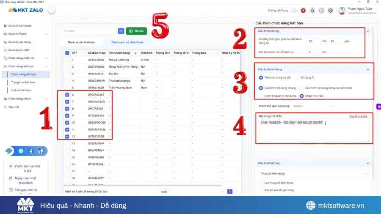Click into the Nội dung Tin nhắn text area
Image resolution: width=381 pixels, height=214 pixels.
tap(313, 131)
